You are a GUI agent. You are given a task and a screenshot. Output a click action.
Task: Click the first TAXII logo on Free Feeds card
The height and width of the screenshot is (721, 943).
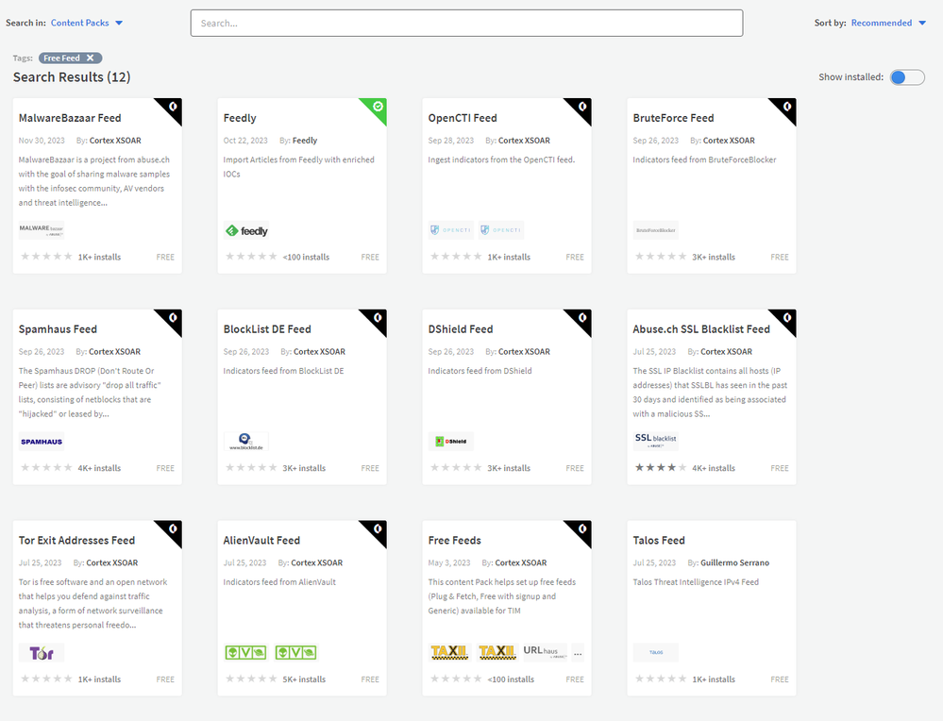pyautogui.click(x=450, y=652)
